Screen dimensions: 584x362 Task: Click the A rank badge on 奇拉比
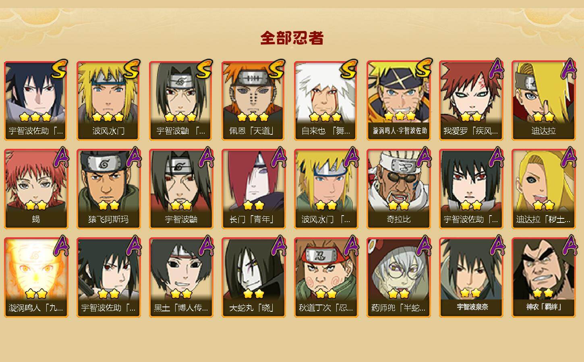(423, 157)
